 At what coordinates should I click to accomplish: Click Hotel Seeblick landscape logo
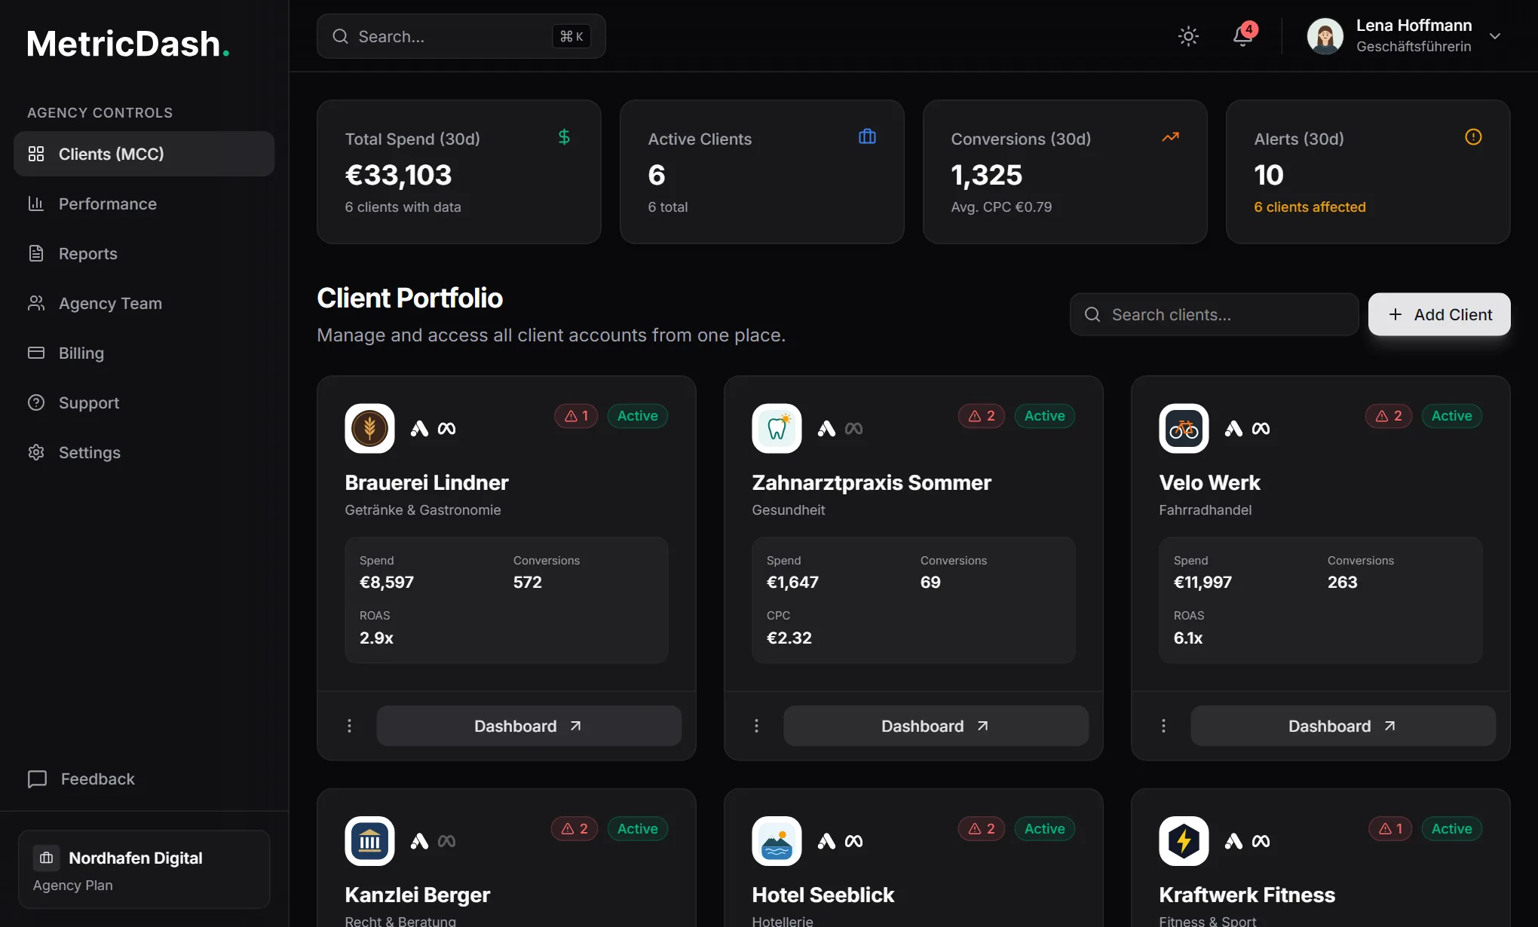pyautogui.click(x=777, y=841)
